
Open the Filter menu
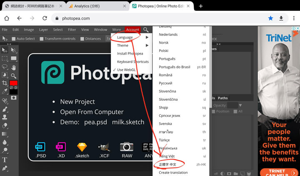[x=72, y=30]
